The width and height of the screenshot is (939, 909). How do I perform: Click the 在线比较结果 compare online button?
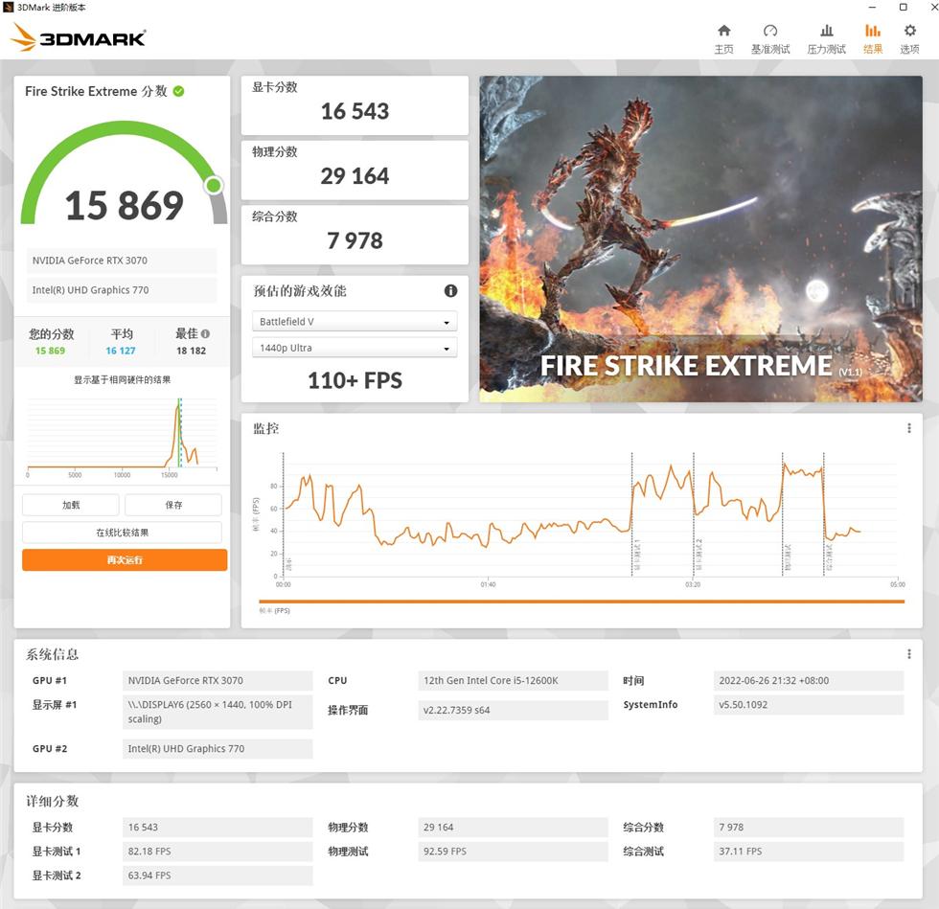click(123, 533)
